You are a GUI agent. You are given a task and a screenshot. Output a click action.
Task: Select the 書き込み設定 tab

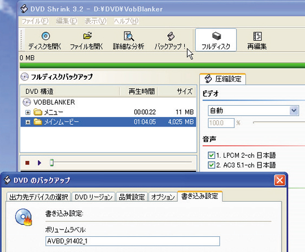[x=200, y=196]
